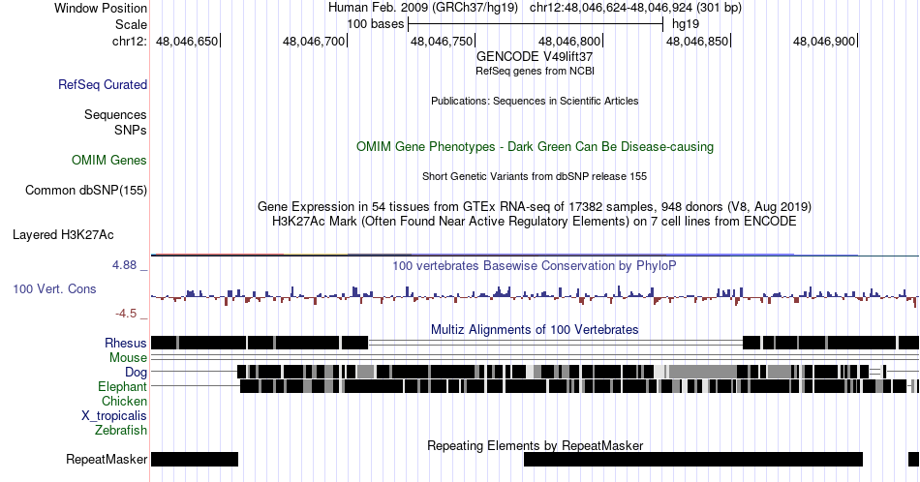Click the 48,046,900 ruler position

coord(824,41)
